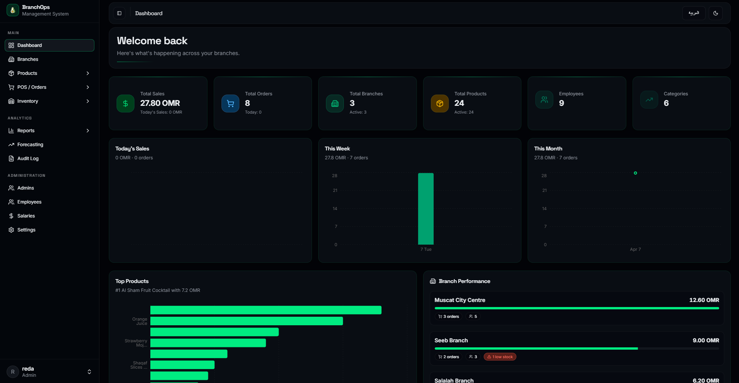Click the reda avatar circle

(x=13, y=372)
